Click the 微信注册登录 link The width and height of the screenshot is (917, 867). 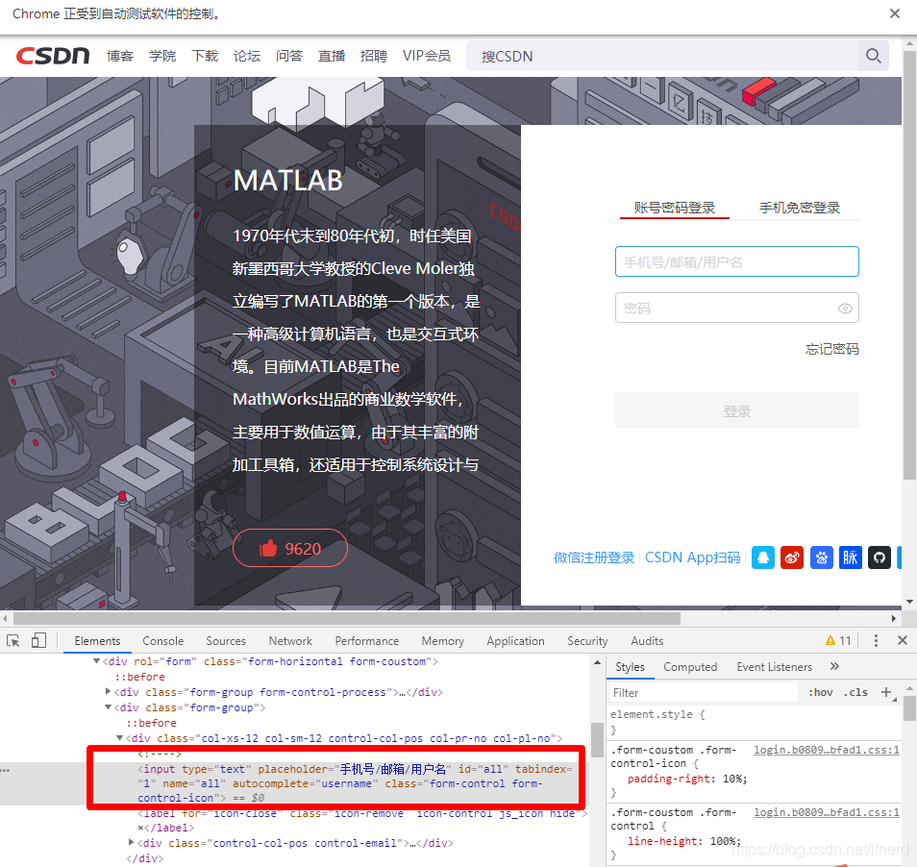click(x=594, y=557)
